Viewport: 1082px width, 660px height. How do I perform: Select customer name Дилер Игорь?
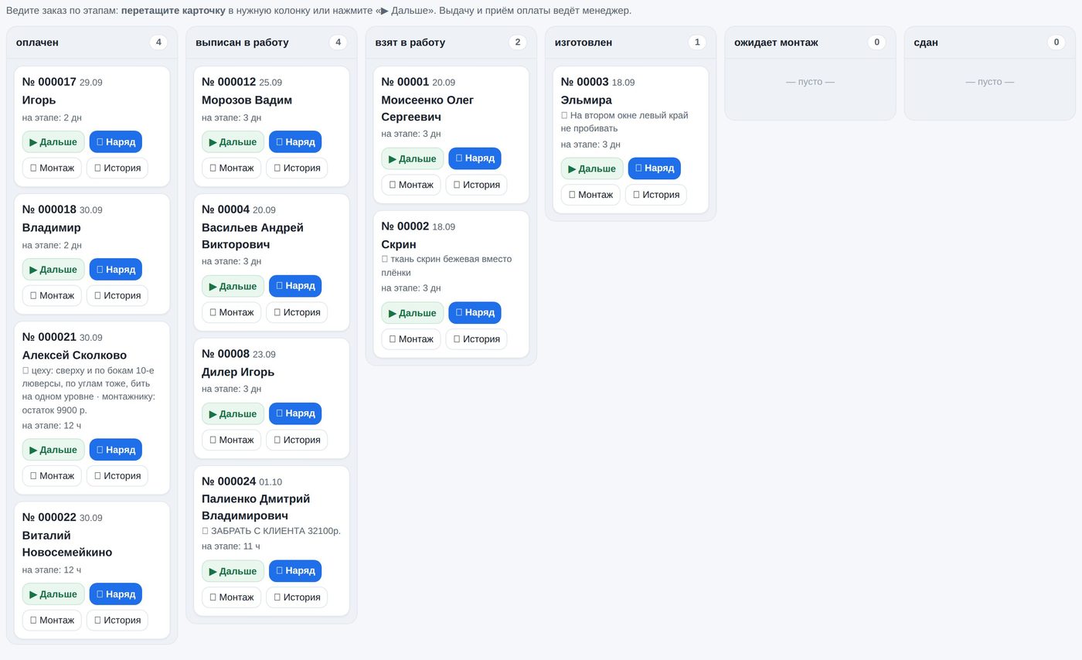click(x=238, y=372)
